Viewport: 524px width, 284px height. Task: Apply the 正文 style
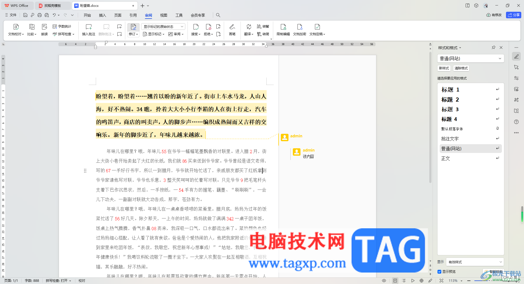[x=470, y=158]
